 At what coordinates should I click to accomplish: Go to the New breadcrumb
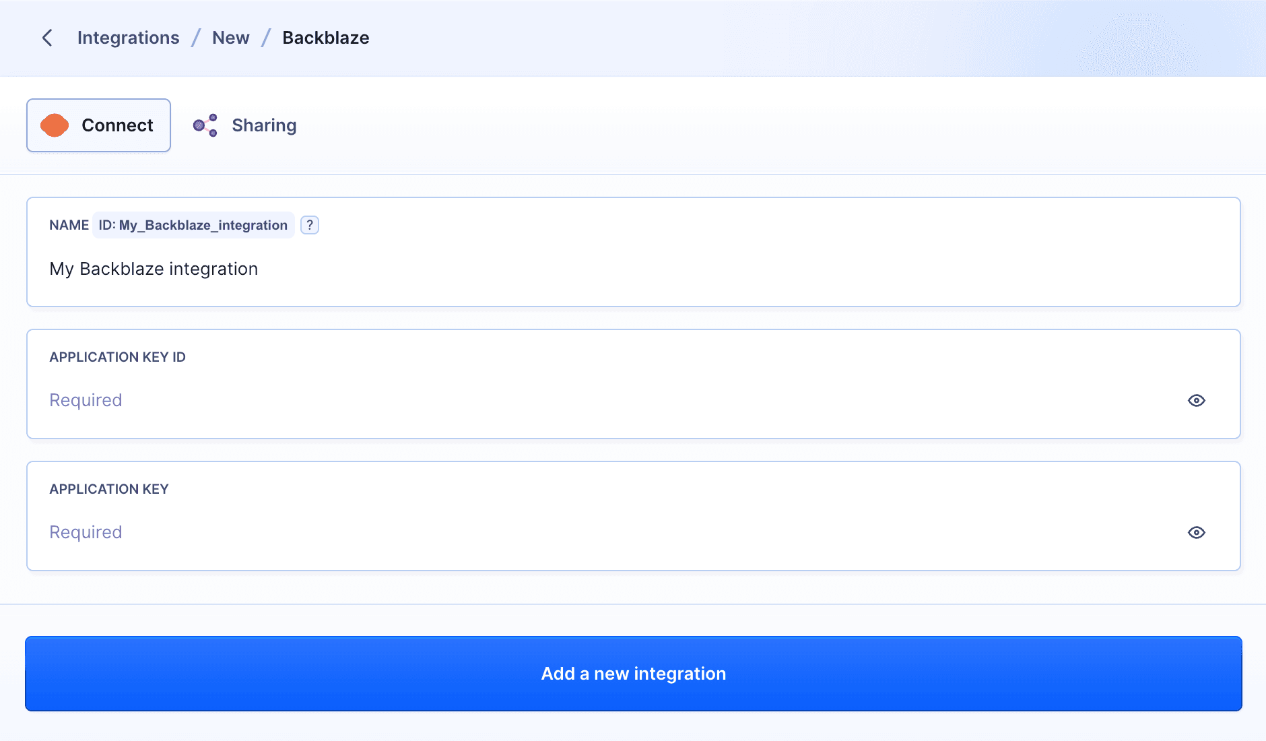pos(231,38)
